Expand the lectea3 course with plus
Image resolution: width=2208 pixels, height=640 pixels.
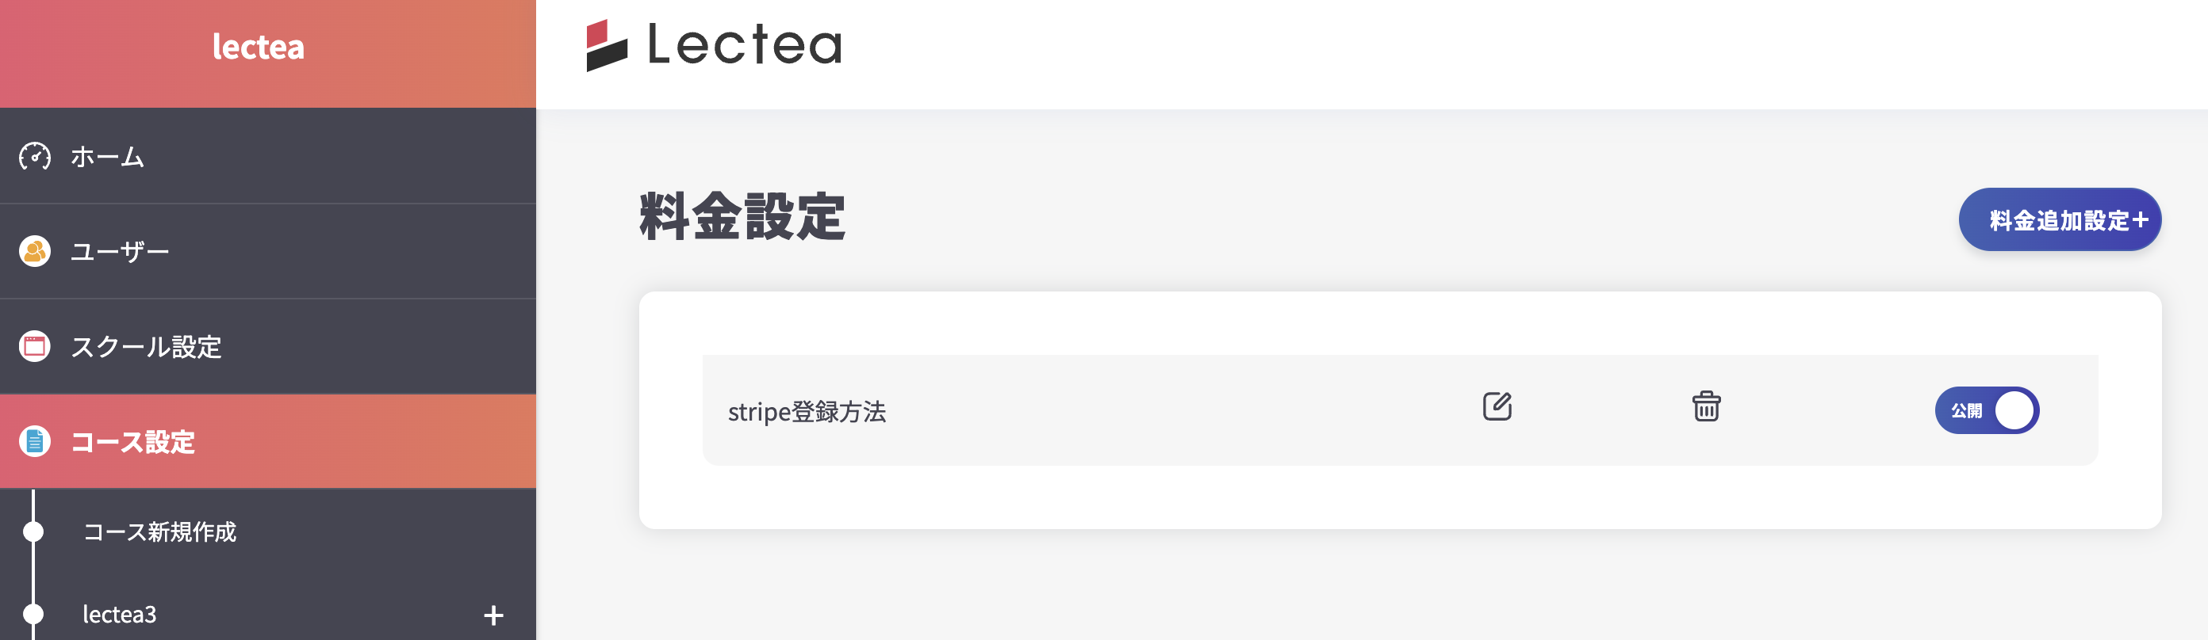coord(493,615)
